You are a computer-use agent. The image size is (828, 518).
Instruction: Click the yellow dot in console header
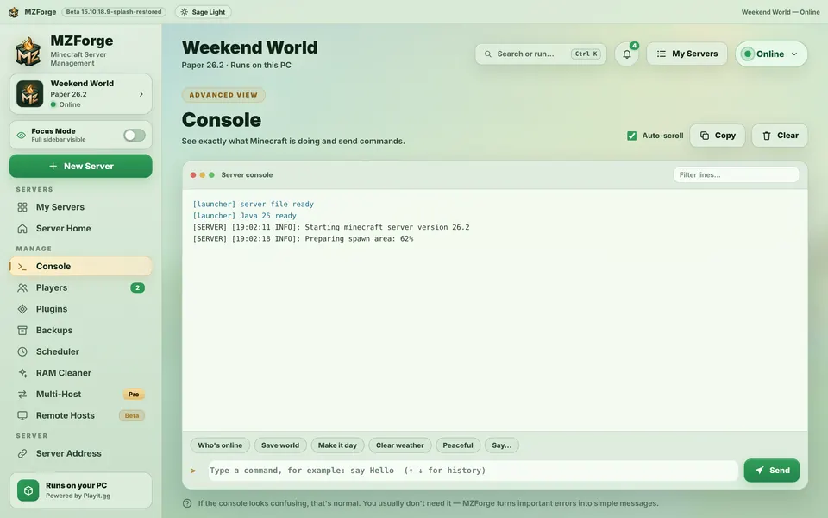[x=202, y=175]
